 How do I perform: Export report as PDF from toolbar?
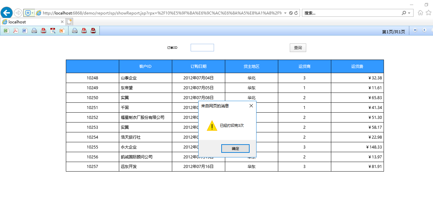click(x=15, y=31)
